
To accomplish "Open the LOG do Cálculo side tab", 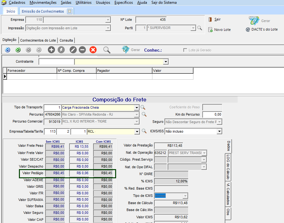I will click(228, 167).
